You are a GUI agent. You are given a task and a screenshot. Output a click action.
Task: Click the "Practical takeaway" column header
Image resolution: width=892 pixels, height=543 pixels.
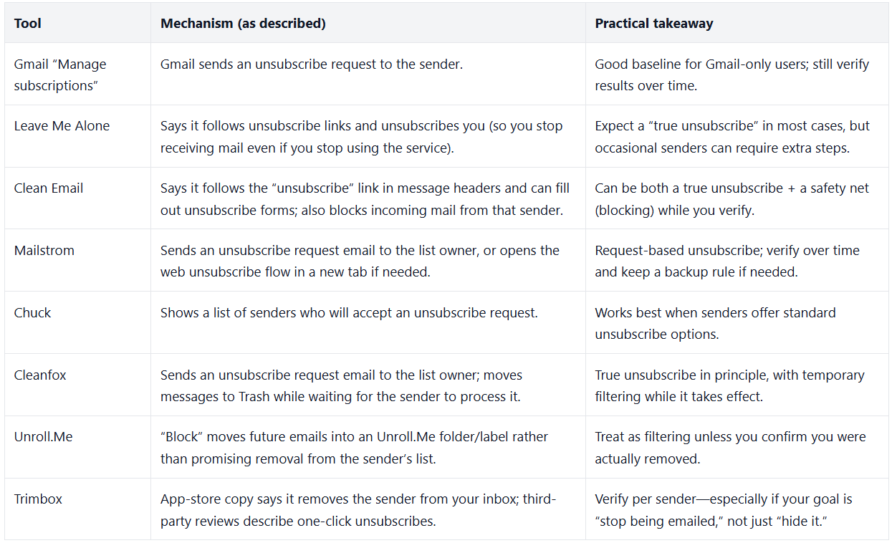tap(653, 24)
